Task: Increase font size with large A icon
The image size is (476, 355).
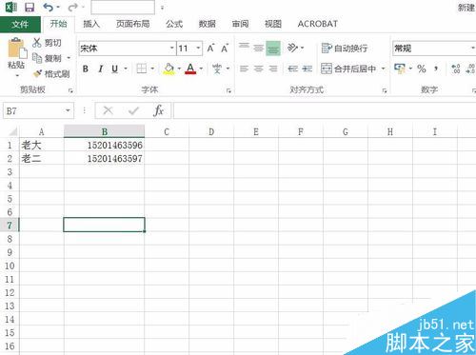Action: (x=210, y=49)
